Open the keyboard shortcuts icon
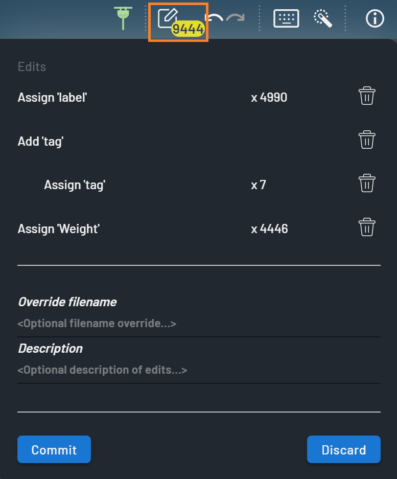 [286, 18]
